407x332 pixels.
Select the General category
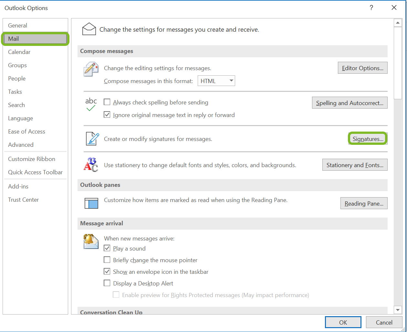coord(35,25)
